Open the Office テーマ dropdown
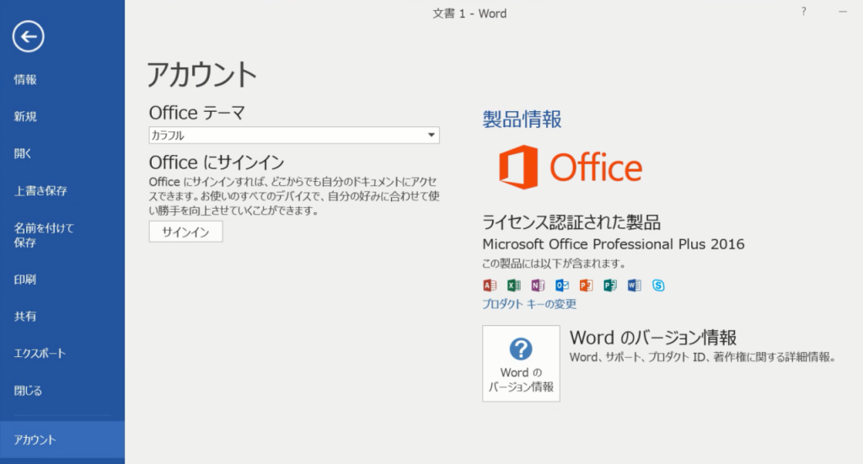 pyautogui.click(x=294, y=136)
